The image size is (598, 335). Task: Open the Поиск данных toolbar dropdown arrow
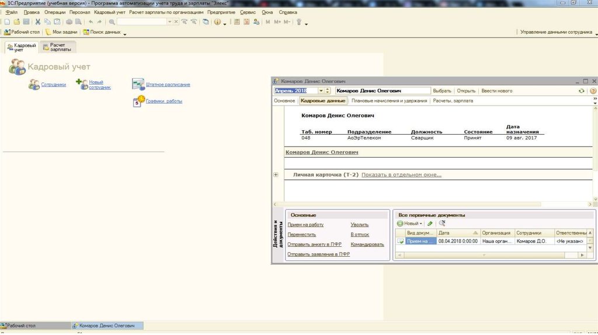click(x=124, y=33)
